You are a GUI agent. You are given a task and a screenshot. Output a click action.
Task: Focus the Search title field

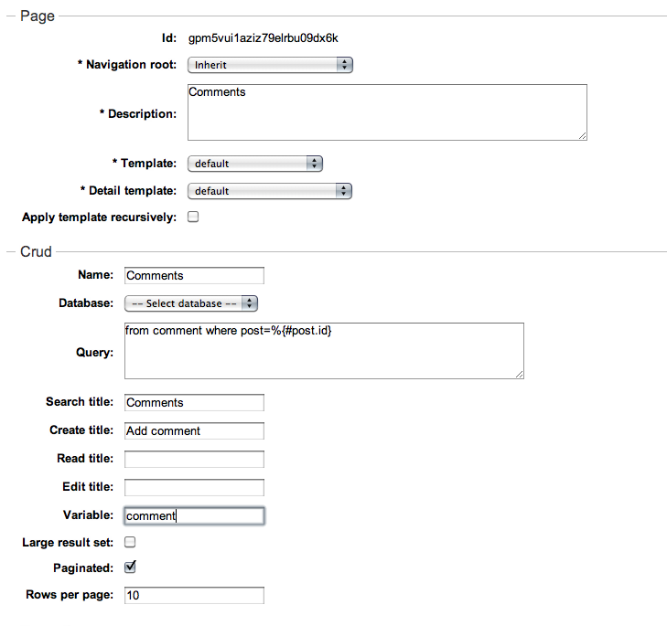tap(194, 402)
